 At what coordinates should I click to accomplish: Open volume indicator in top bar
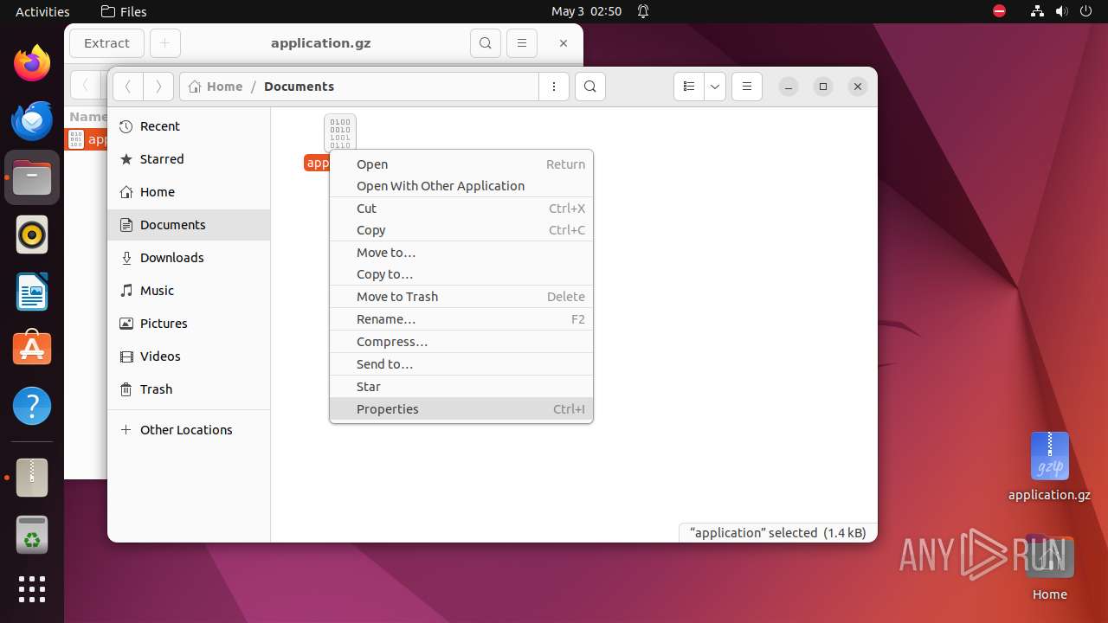coord(1061,11)
